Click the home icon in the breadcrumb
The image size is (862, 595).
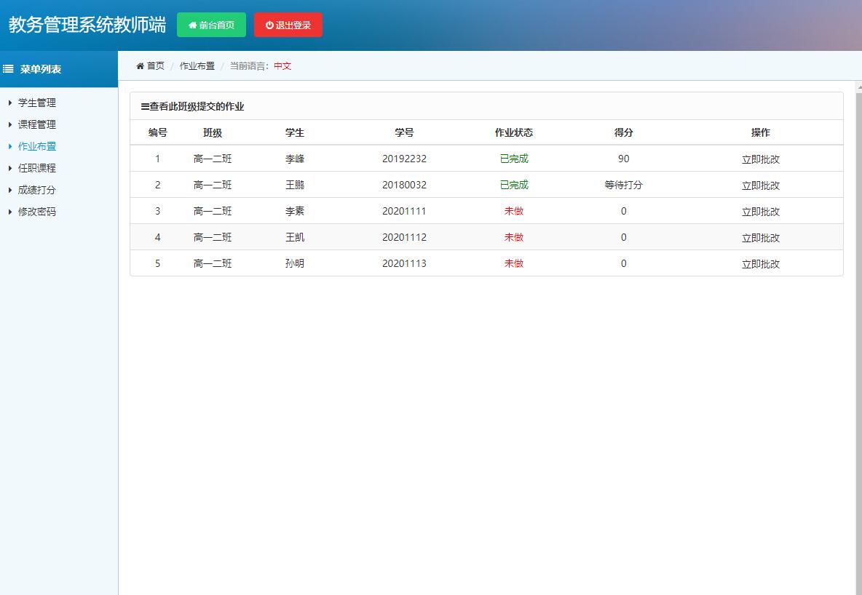140,65
